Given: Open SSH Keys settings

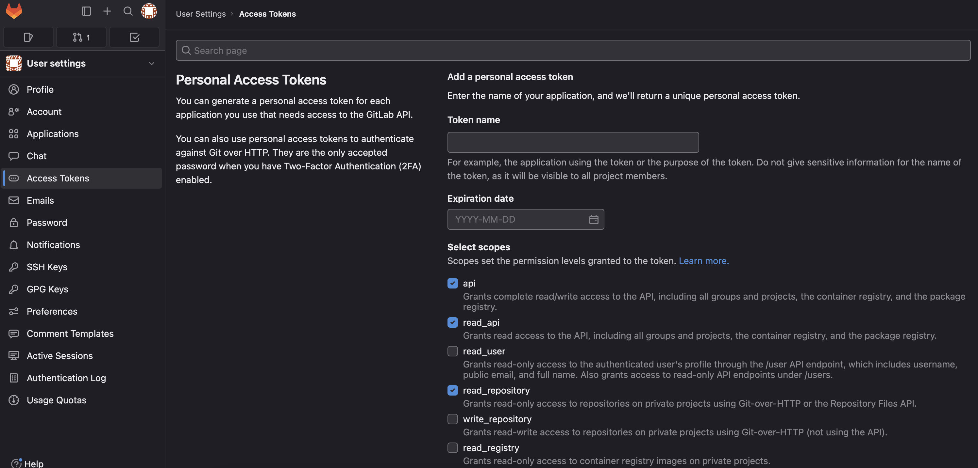Looking at the screenshot, I should coord(82,267).
